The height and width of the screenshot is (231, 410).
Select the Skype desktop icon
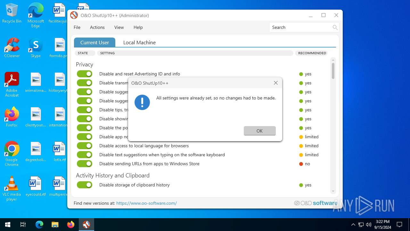pyautogui.click(x=36, y=48)
